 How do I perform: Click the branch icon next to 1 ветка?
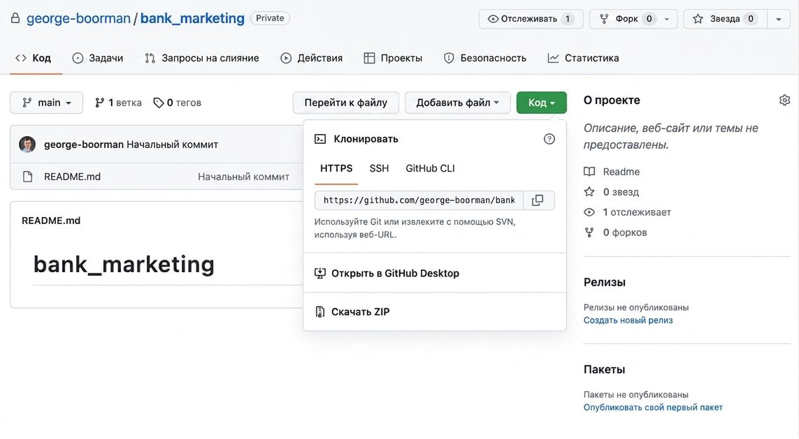(100, 103)
